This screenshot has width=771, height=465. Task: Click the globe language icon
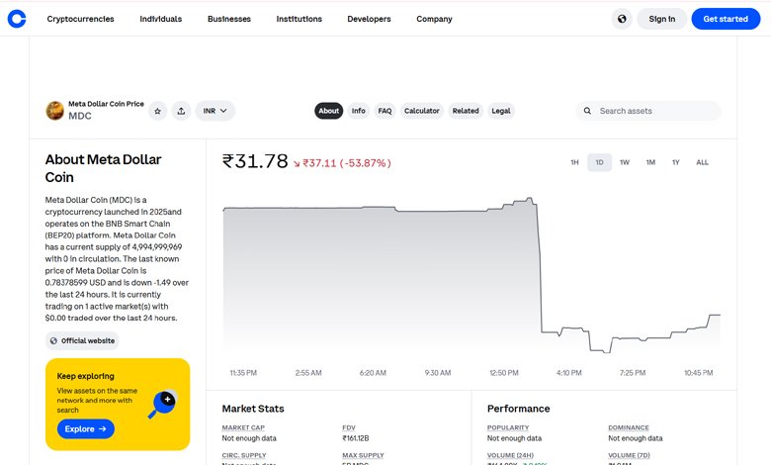tap(622, 19)
